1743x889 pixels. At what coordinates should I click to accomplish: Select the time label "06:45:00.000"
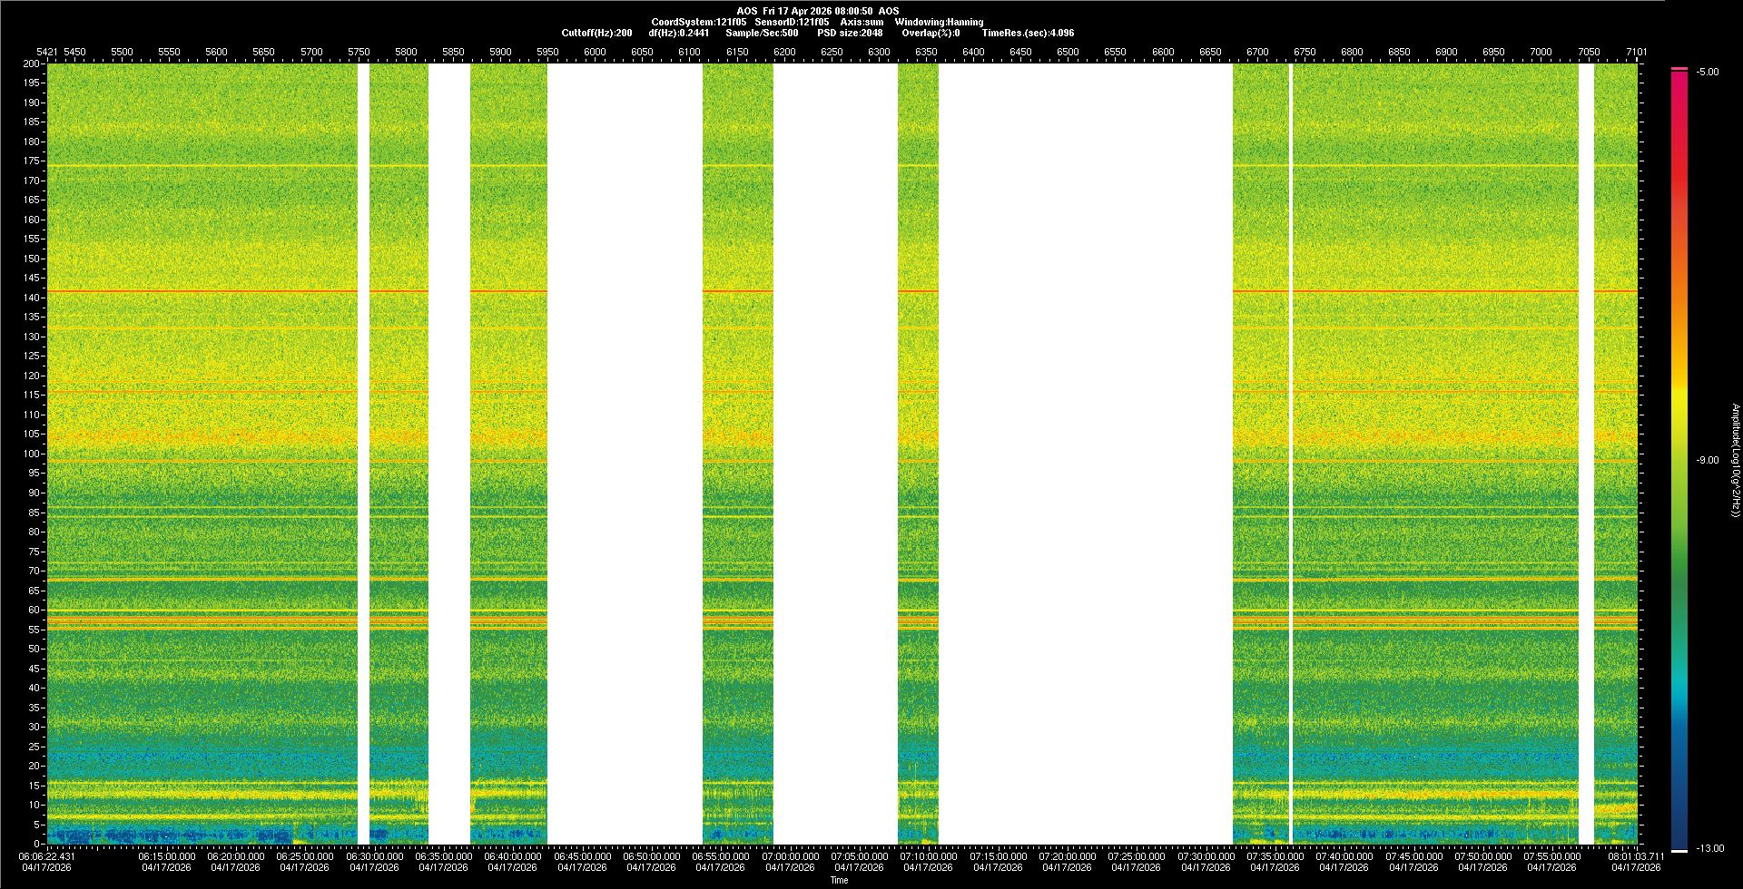pyautogui.click(x=583, y=855)
